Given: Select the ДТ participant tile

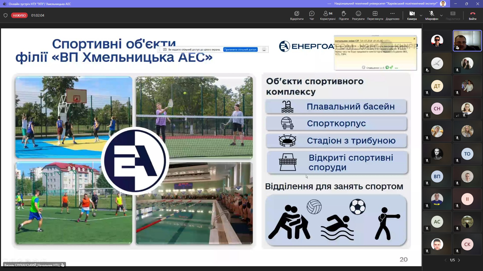Looking at the screenshot, I should click(x=437, y=86).
